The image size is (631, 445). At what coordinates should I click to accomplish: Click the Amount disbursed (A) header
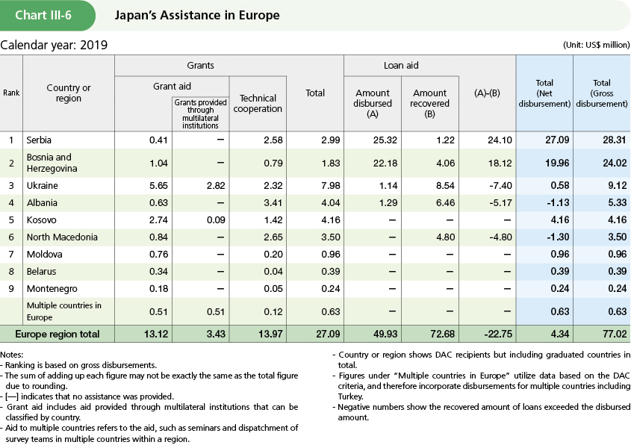point(372,103)
